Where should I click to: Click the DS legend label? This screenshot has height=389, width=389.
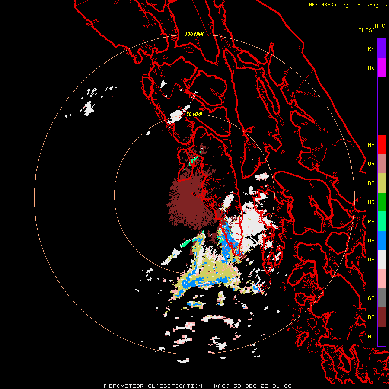click(x=371, y=260)
